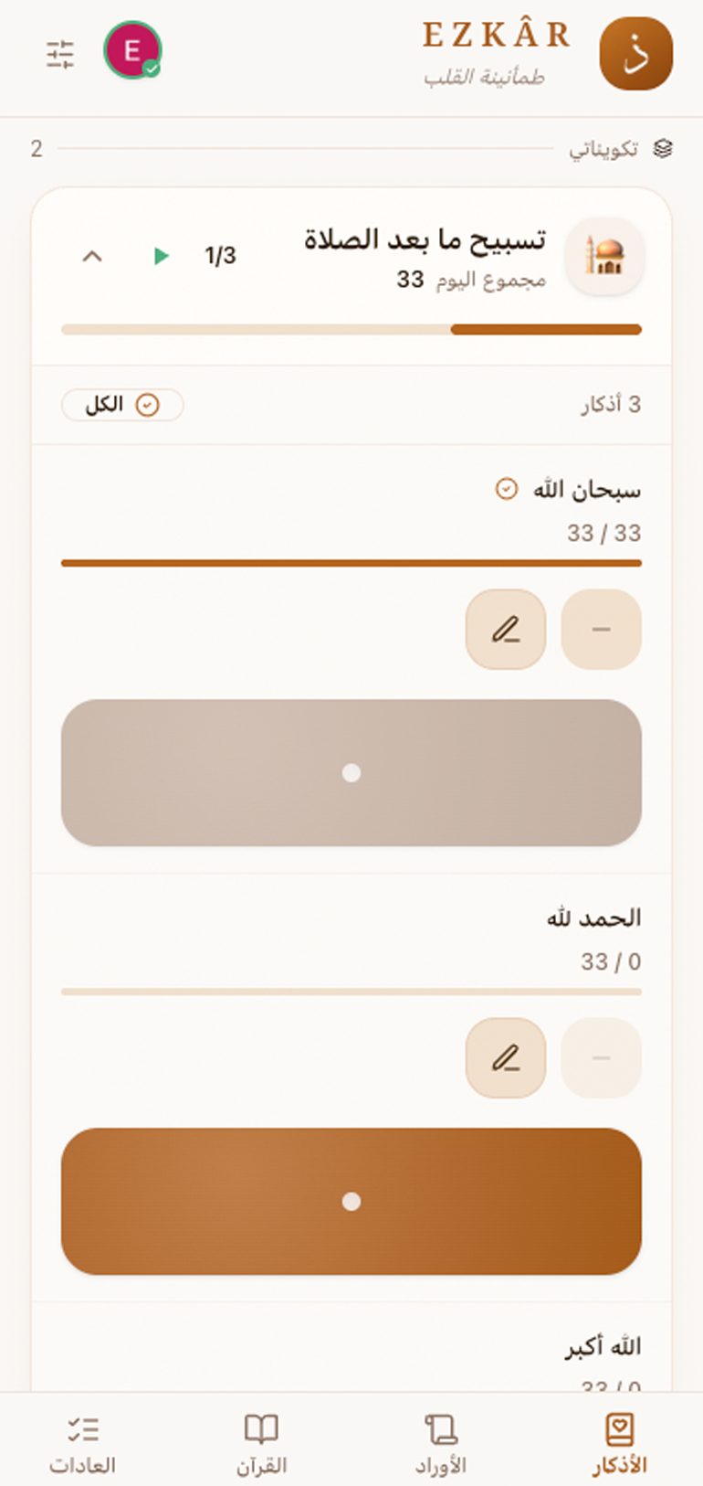This screenshot has height=1486, width=703.
Task: Edit the سبحان الله count with pencil icon
Action: click(x=506, y=630)
